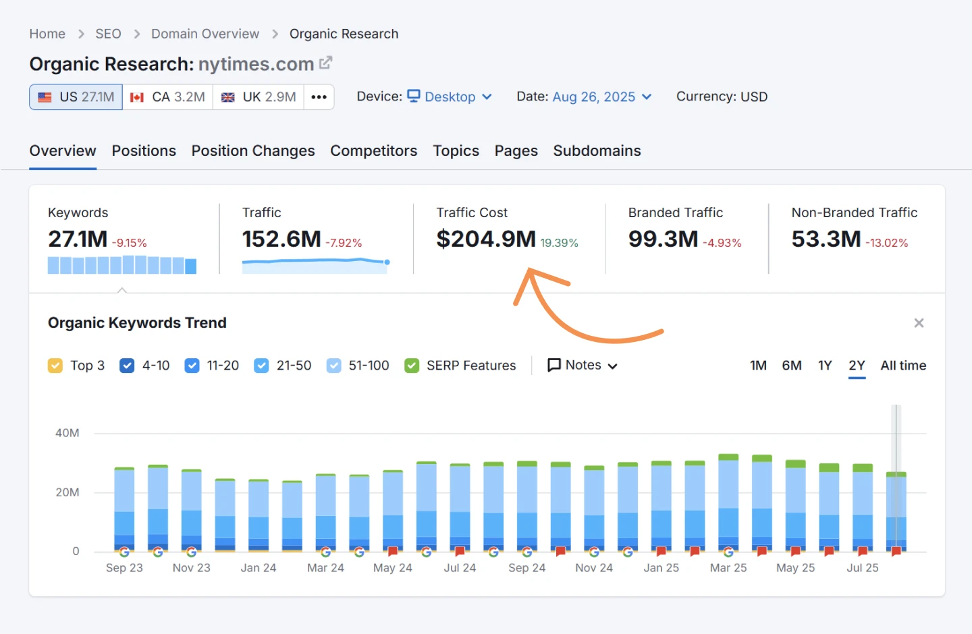Select the Topics tab

click(x=456, y=151)
